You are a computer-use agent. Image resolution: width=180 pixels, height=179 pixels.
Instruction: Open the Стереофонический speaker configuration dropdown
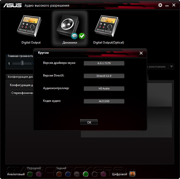tap(22, 93)
